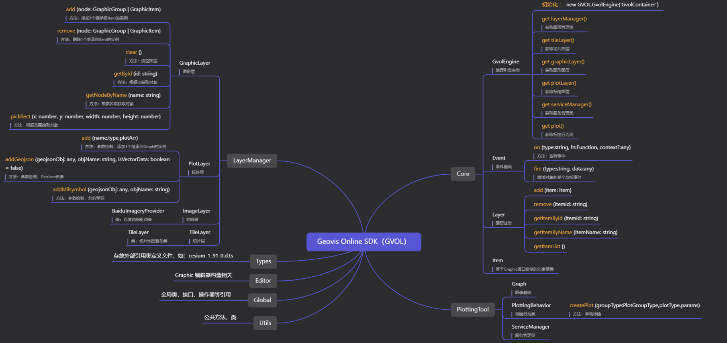Select remove (node: GraphicGroup | GraphicItem) entry
The height and width of the screenshot is (343, 727).
tap(109, 35)
